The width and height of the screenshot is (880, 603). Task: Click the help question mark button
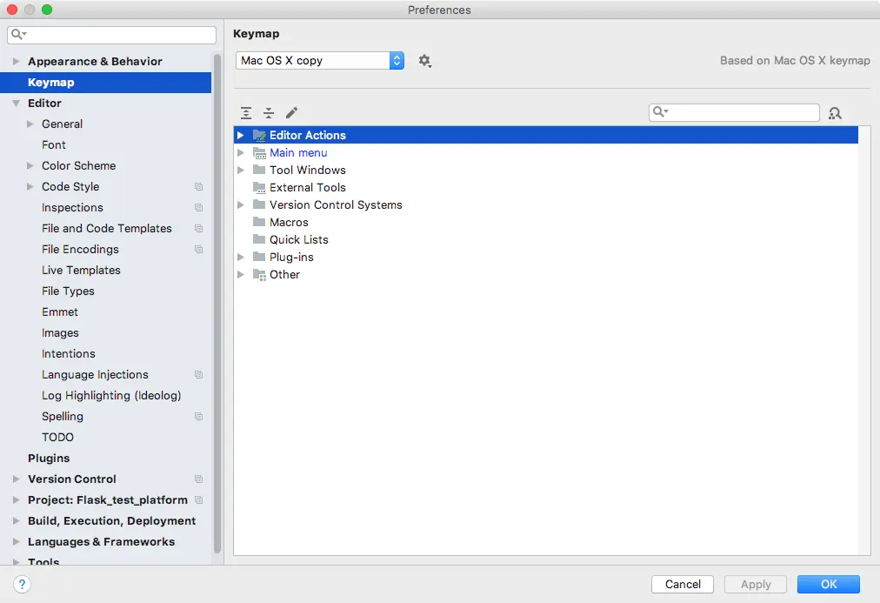tap(22, 584)
